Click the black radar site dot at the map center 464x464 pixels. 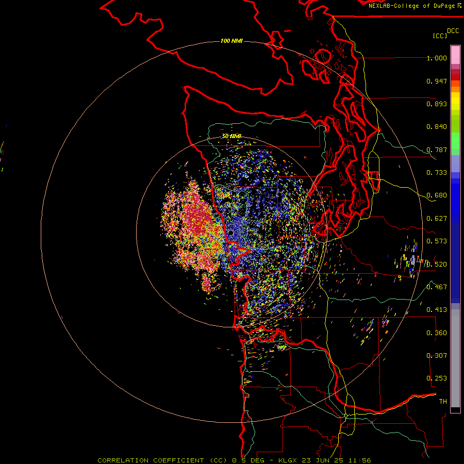point(231,233)
